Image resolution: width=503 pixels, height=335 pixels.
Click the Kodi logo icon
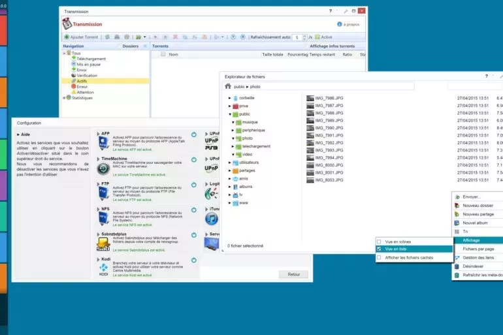[x=104, y=268]
